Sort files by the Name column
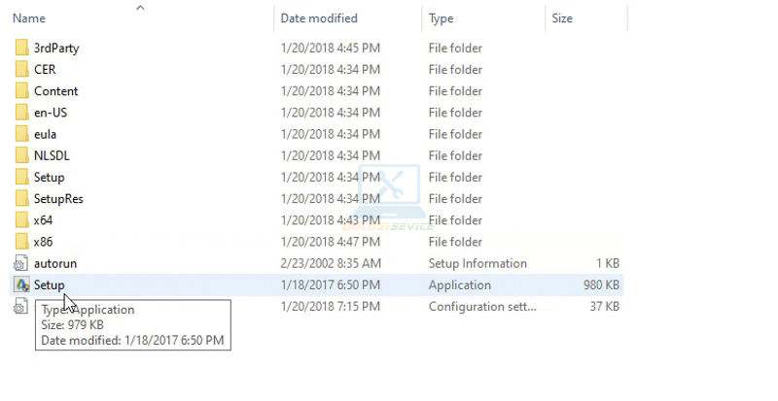 tap(29, 18)
